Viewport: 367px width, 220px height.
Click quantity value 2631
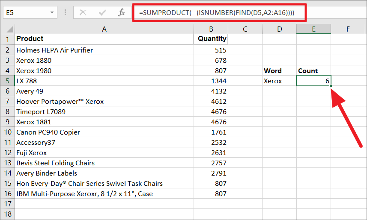click(x=211, y=153)
